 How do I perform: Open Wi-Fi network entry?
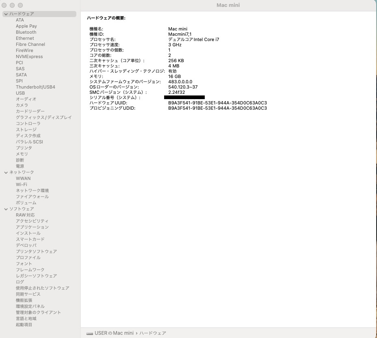point(22,184)
